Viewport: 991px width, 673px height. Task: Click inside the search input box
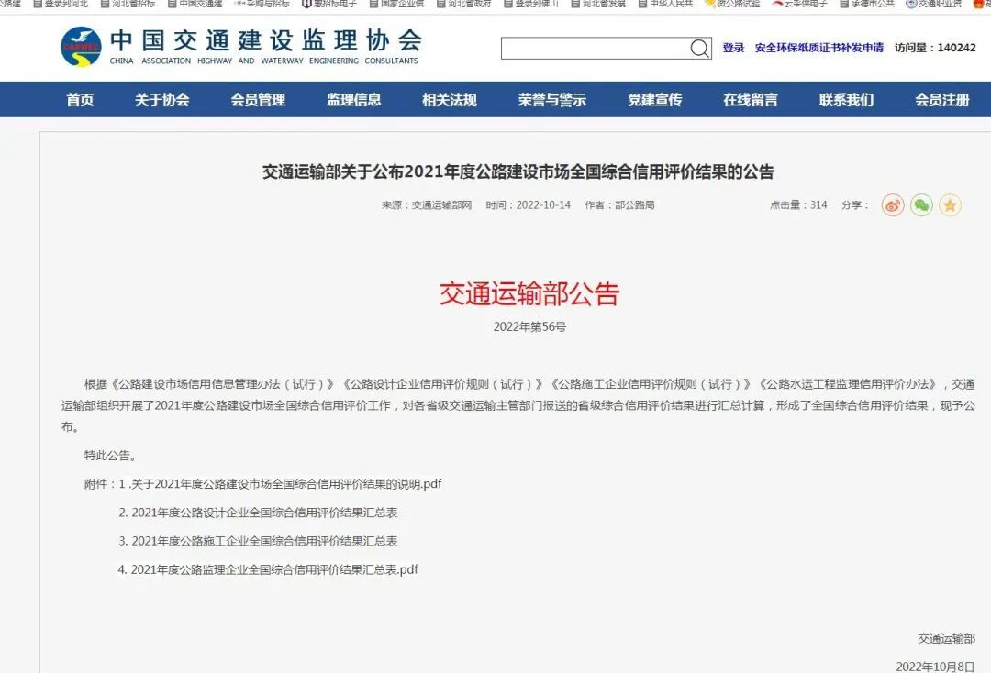click(596, 47)
